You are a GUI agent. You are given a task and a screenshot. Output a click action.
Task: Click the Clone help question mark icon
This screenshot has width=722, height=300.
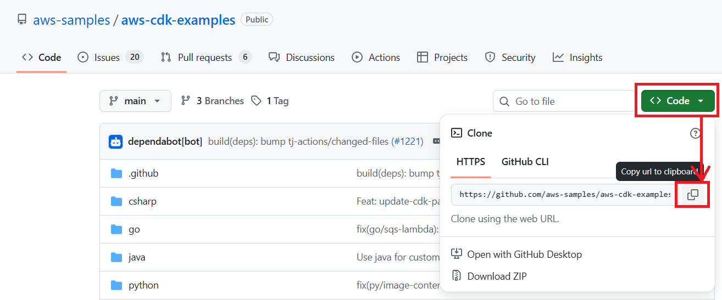(695, 133)
